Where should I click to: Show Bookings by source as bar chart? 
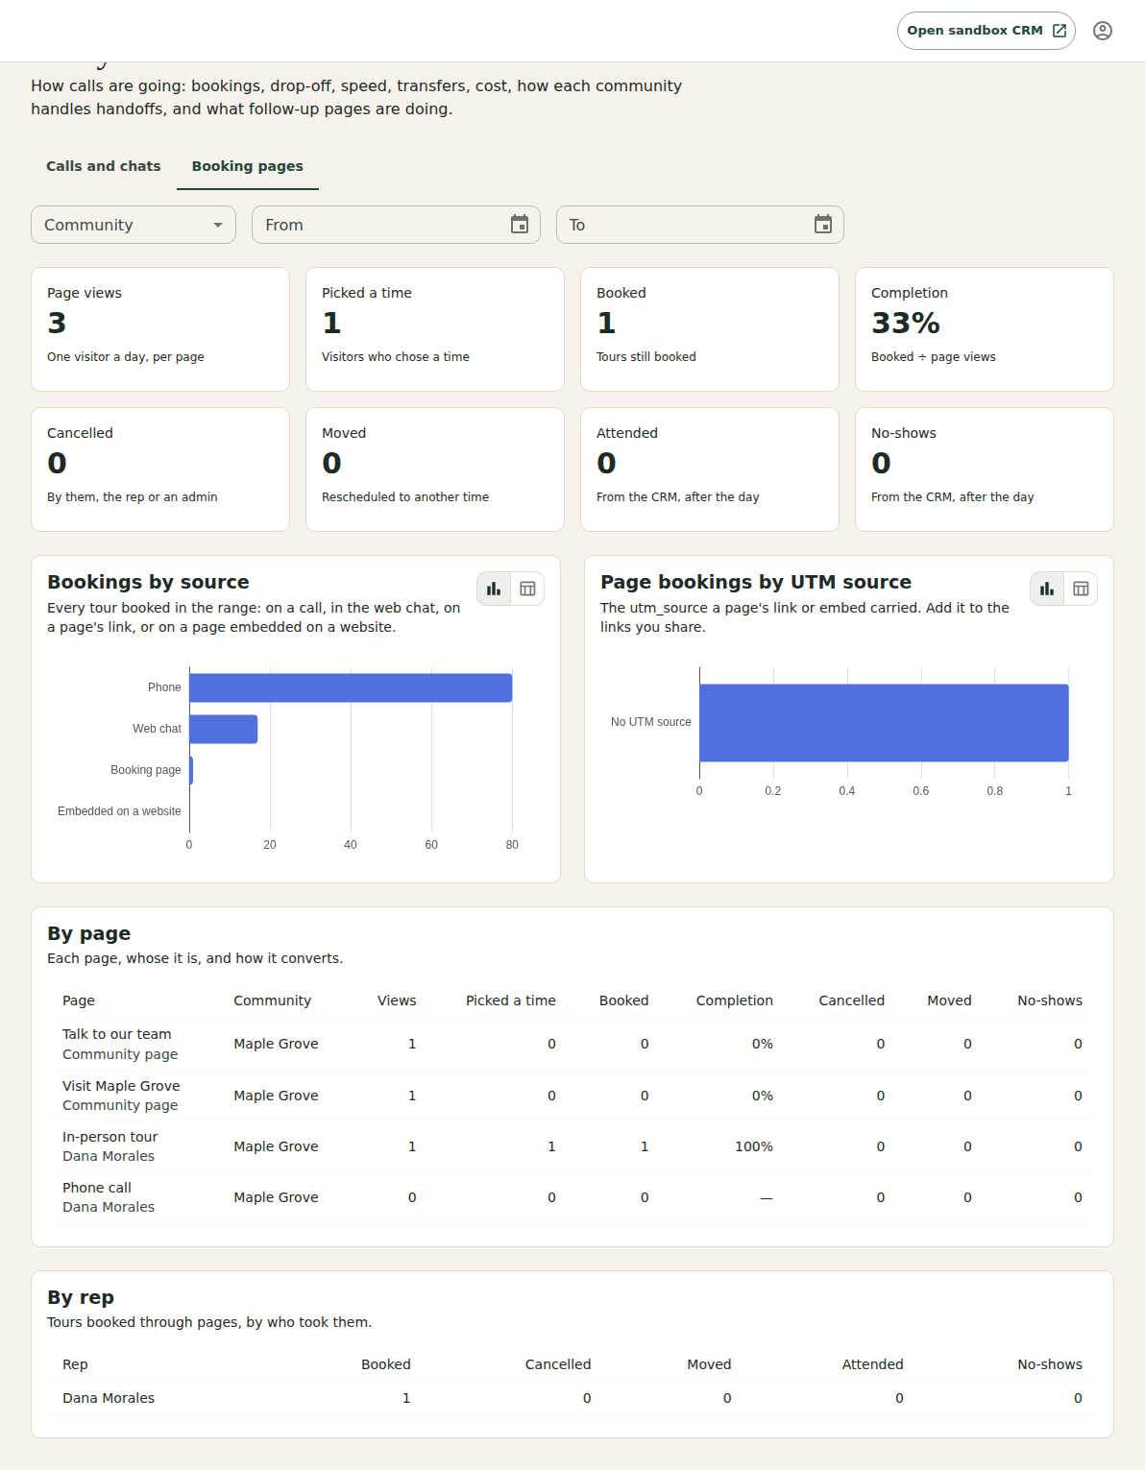click(494, 589)
